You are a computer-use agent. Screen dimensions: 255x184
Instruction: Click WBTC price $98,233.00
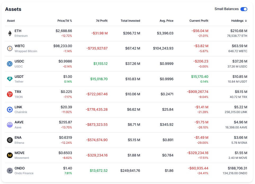tap(62, 46)
